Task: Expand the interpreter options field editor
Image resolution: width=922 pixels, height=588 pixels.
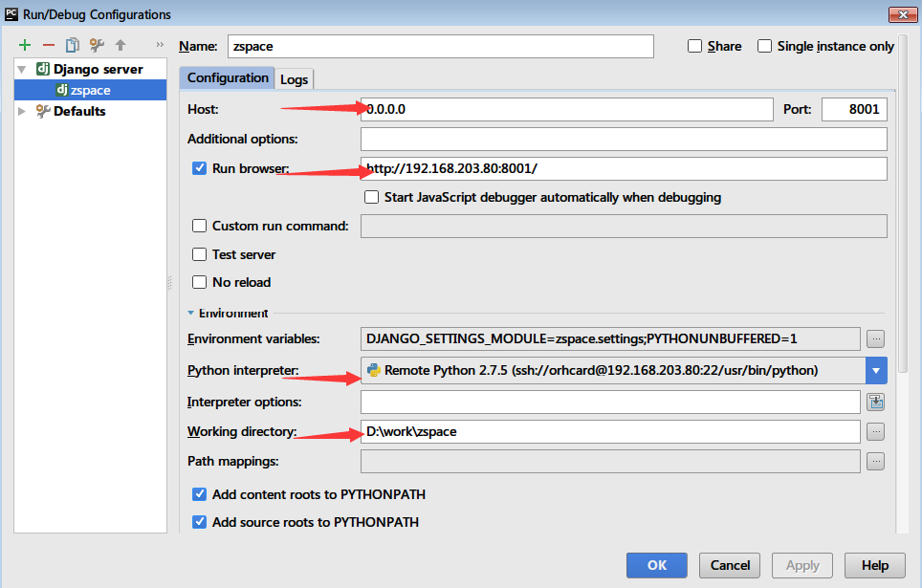Action: 875,402
